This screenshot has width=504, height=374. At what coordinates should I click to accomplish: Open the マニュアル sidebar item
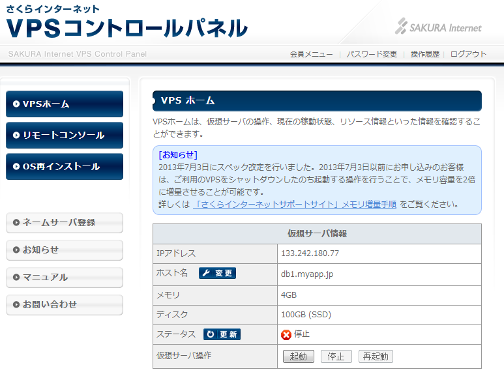[65, 277]
